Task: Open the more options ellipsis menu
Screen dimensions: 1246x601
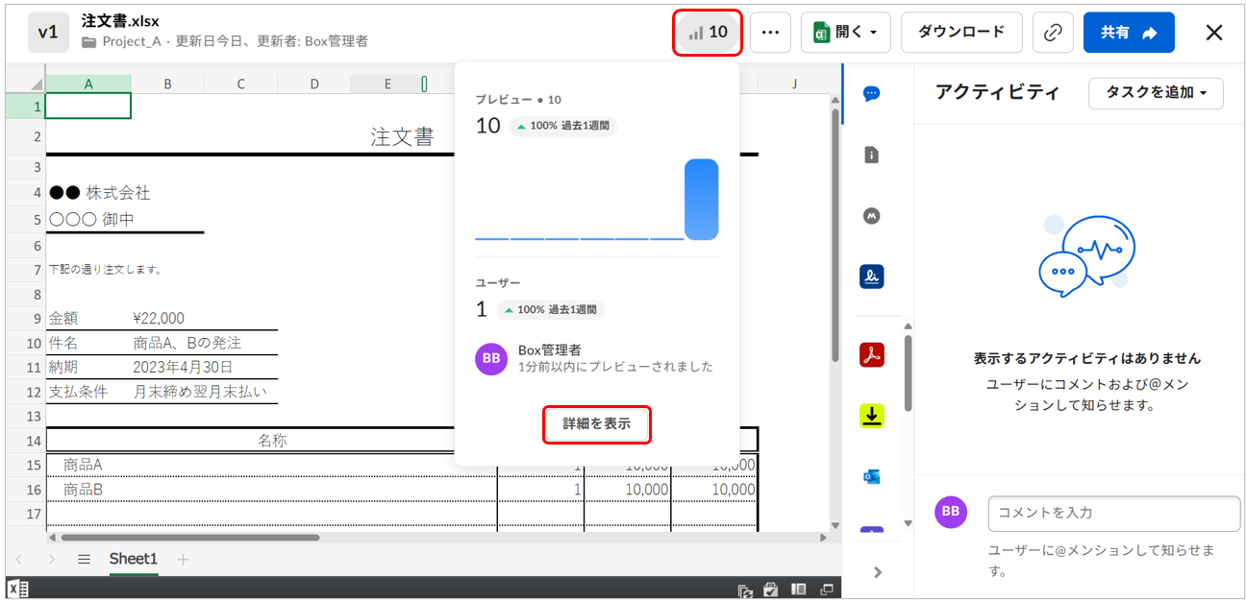Action: [x=770, y=33]
